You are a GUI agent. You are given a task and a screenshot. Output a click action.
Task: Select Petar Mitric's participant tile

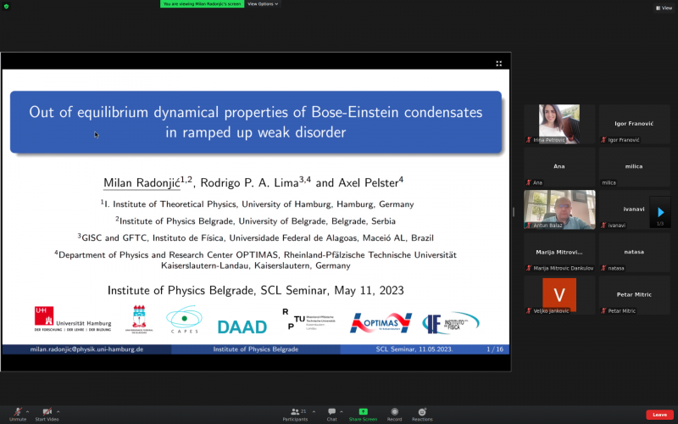(634, 295)
